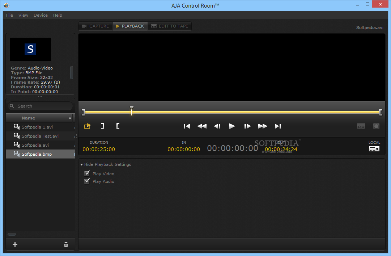
Task: Click the timeline in-point handle
Action: tap(84, 112)
